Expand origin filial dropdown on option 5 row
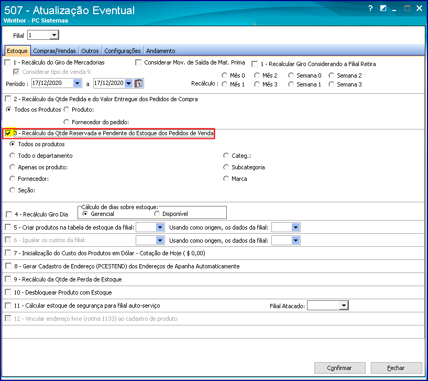 click(x=295, y=227)
